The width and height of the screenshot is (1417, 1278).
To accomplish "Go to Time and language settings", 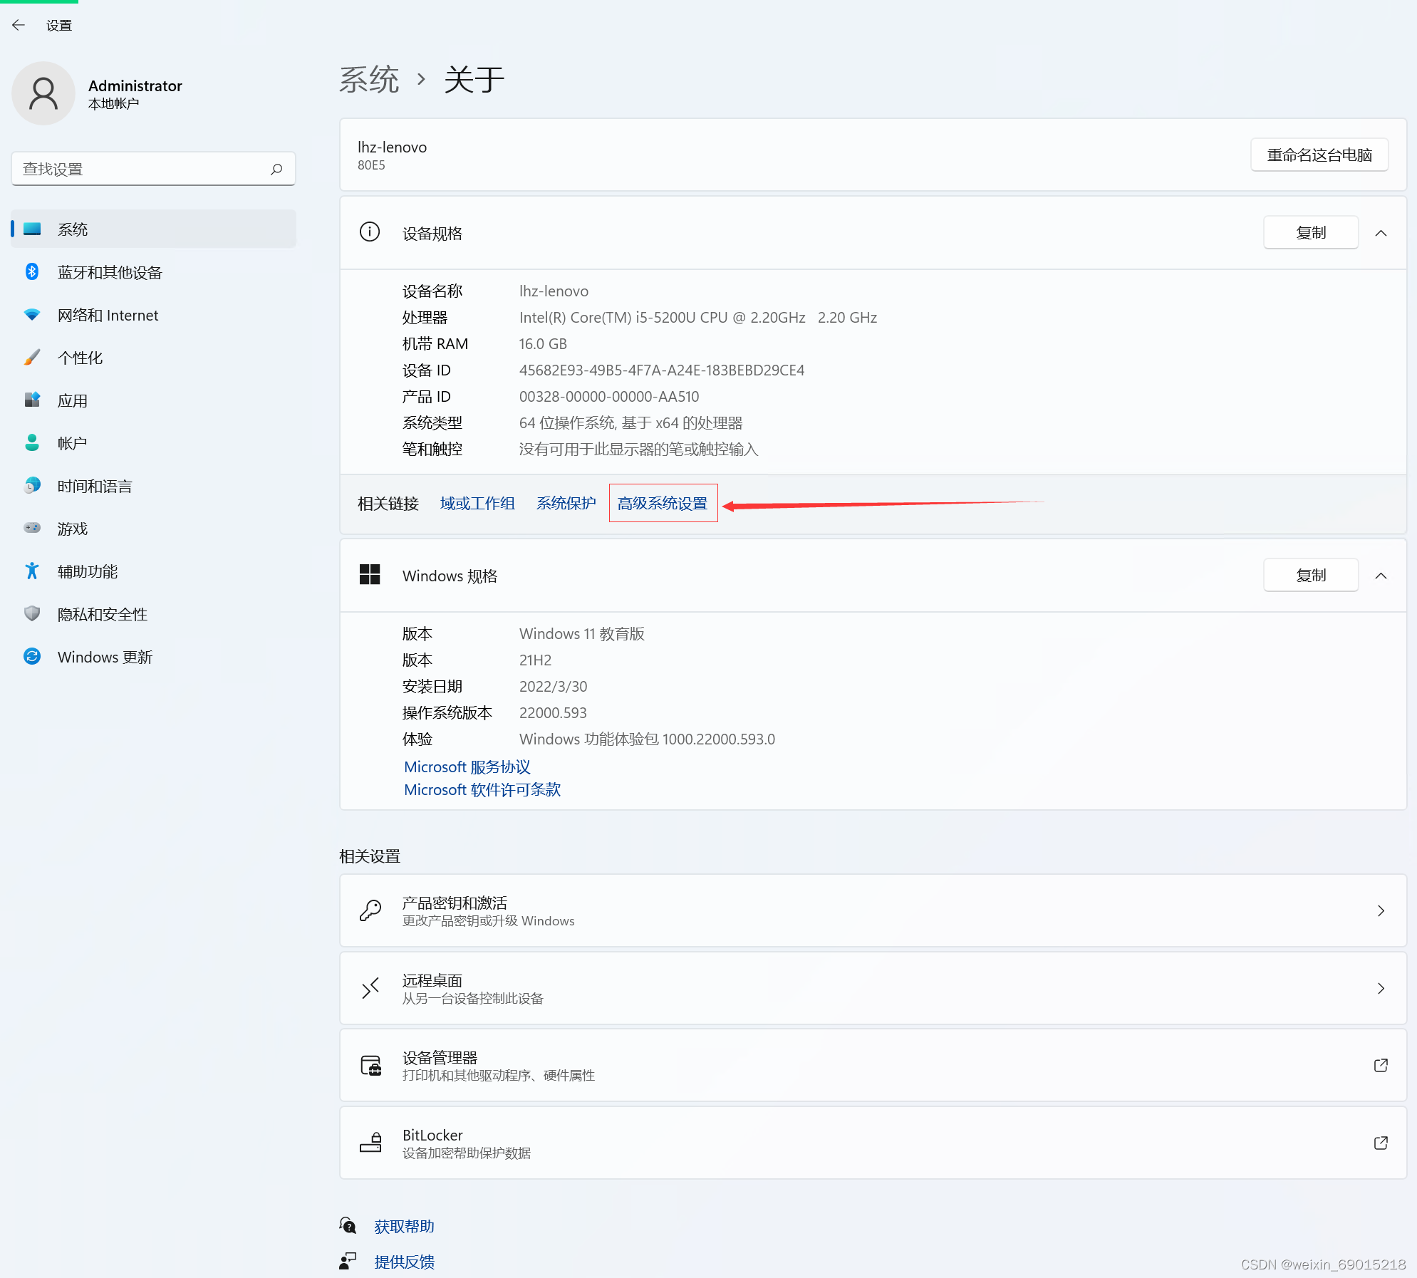I will pyautogui.click(x=95, y=487).
